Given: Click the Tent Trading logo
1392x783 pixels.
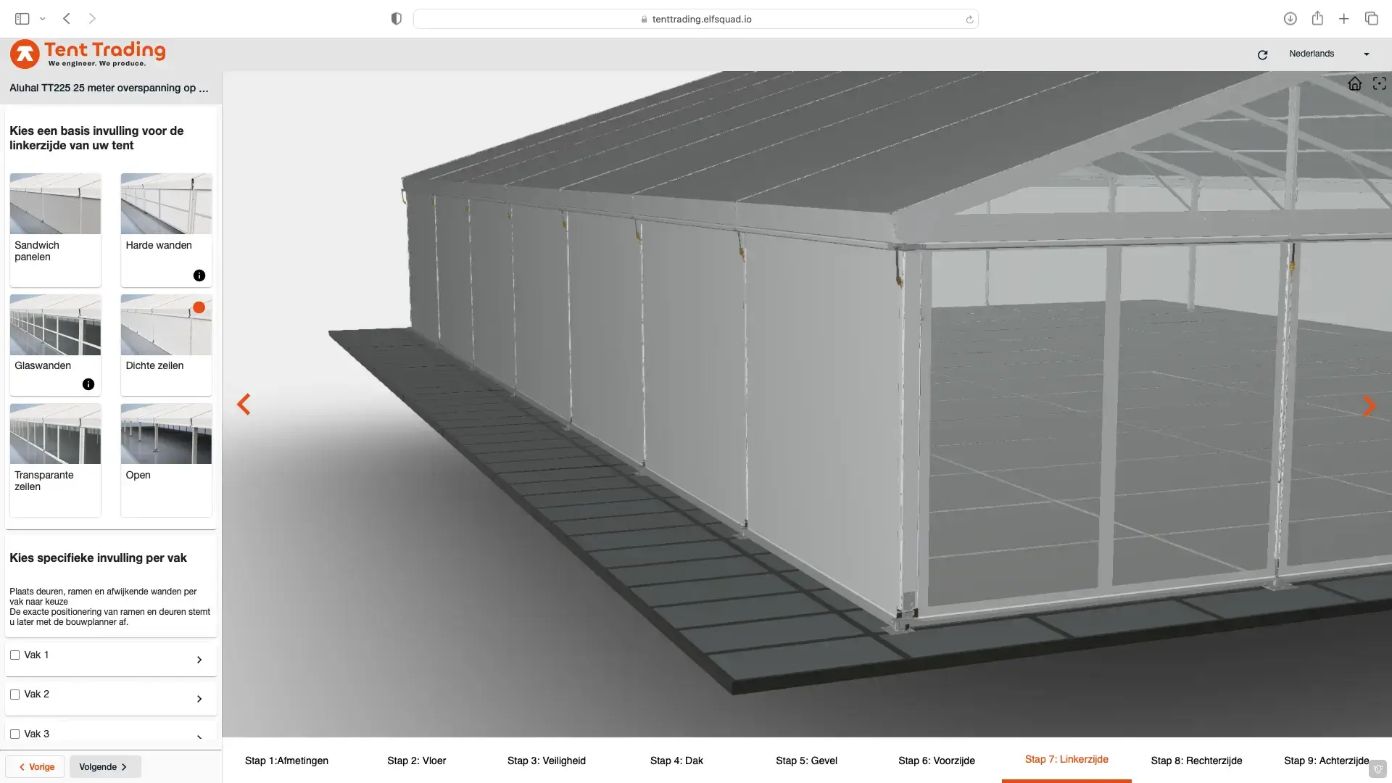Looking at the screenshot, I should 88,54.
